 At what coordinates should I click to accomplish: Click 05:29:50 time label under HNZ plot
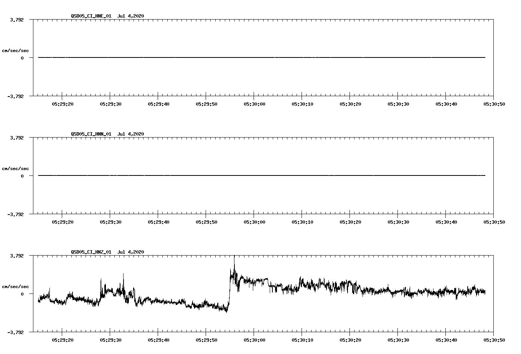tap(207, 340)
